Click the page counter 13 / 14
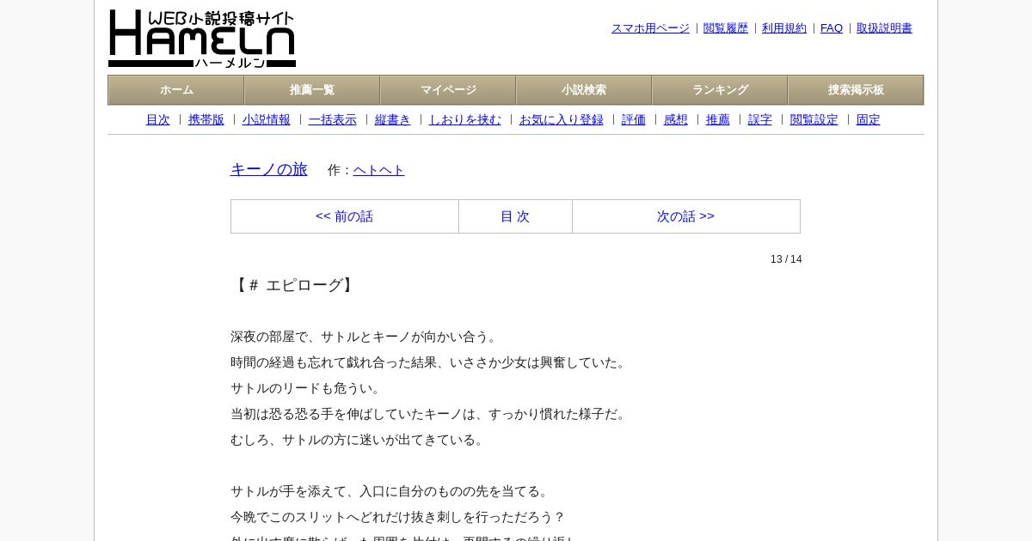Viewport: 1032px width, 541px height. coord(786,259)
